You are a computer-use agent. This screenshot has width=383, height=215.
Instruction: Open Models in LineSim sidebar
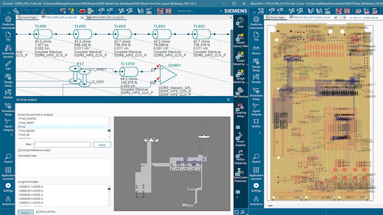(8, 94)
